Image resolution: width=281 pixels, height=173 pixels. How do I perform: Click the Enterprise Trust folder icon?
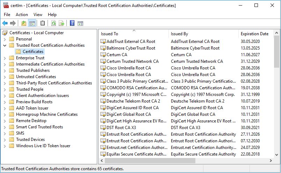12,58
